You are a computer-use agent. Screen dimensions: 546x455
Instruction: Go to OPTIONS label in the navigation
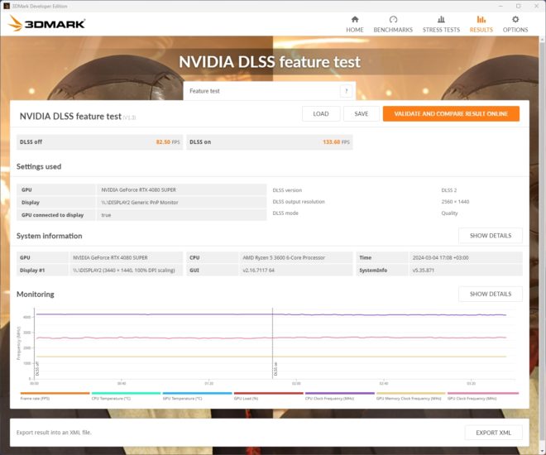click(x=515, y=30)
